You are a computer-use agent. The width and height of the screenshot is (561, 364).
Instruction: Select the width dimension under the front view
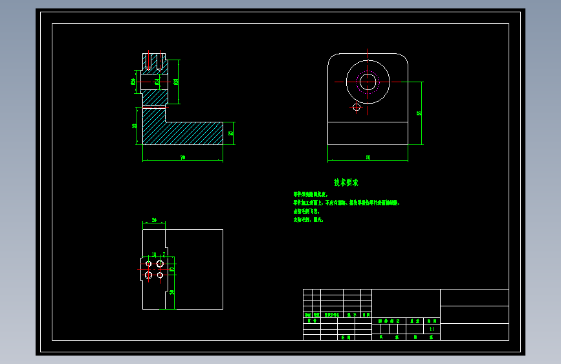pos(368,157)
